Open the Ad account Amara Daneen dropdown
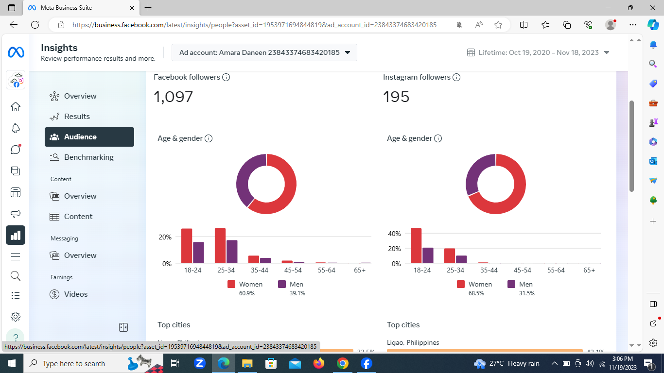 click(x=264, y=52)
